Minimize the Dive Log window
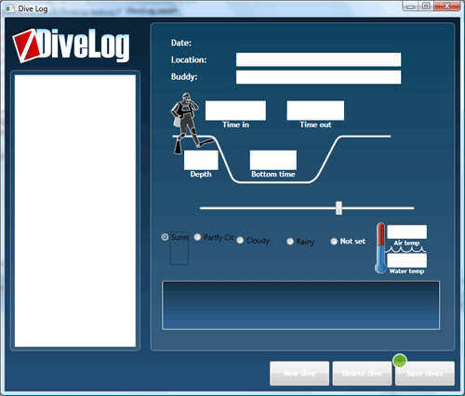465x396 pixels. pos(410,6)
